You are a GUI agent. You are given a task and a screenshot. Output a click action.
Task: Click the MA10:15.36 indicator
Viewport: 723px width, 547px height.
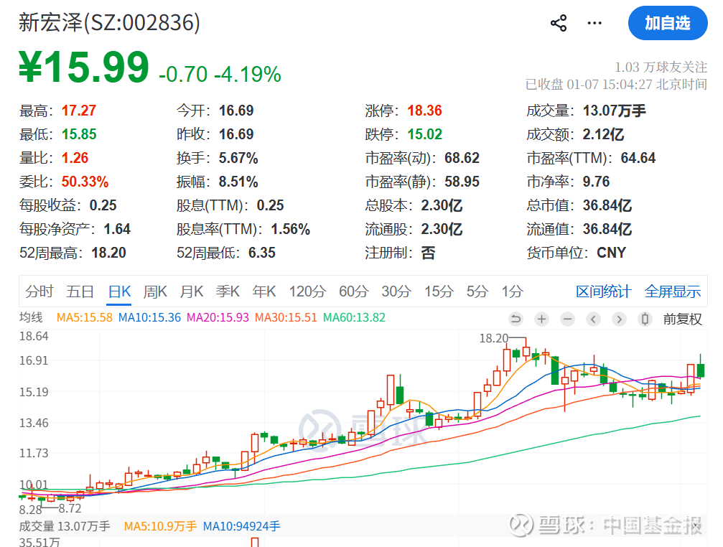tap(149, 317)
